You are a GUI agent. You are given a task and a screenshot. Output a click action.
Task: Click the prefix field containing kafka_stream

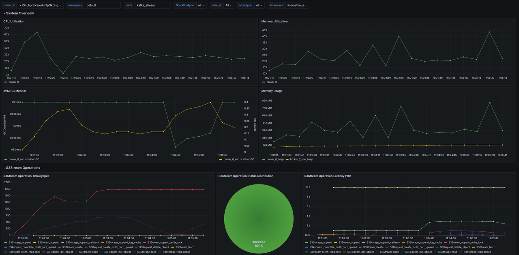153,5
